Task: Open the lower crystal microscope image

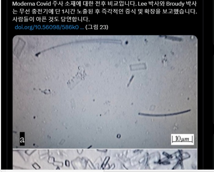Action: point(105,159)
